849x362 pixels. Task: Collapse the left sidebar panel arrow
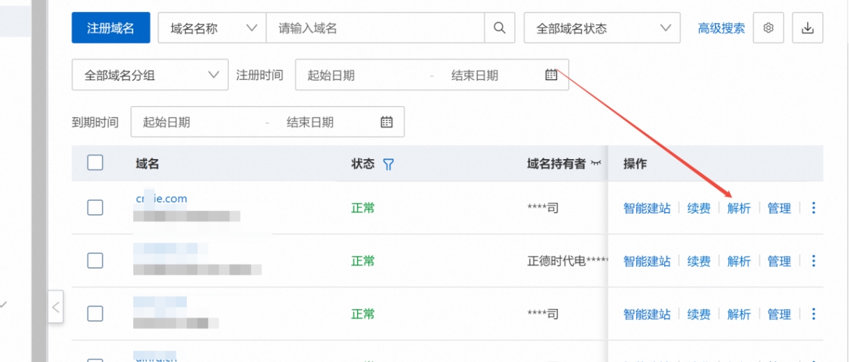pos(56,306)
